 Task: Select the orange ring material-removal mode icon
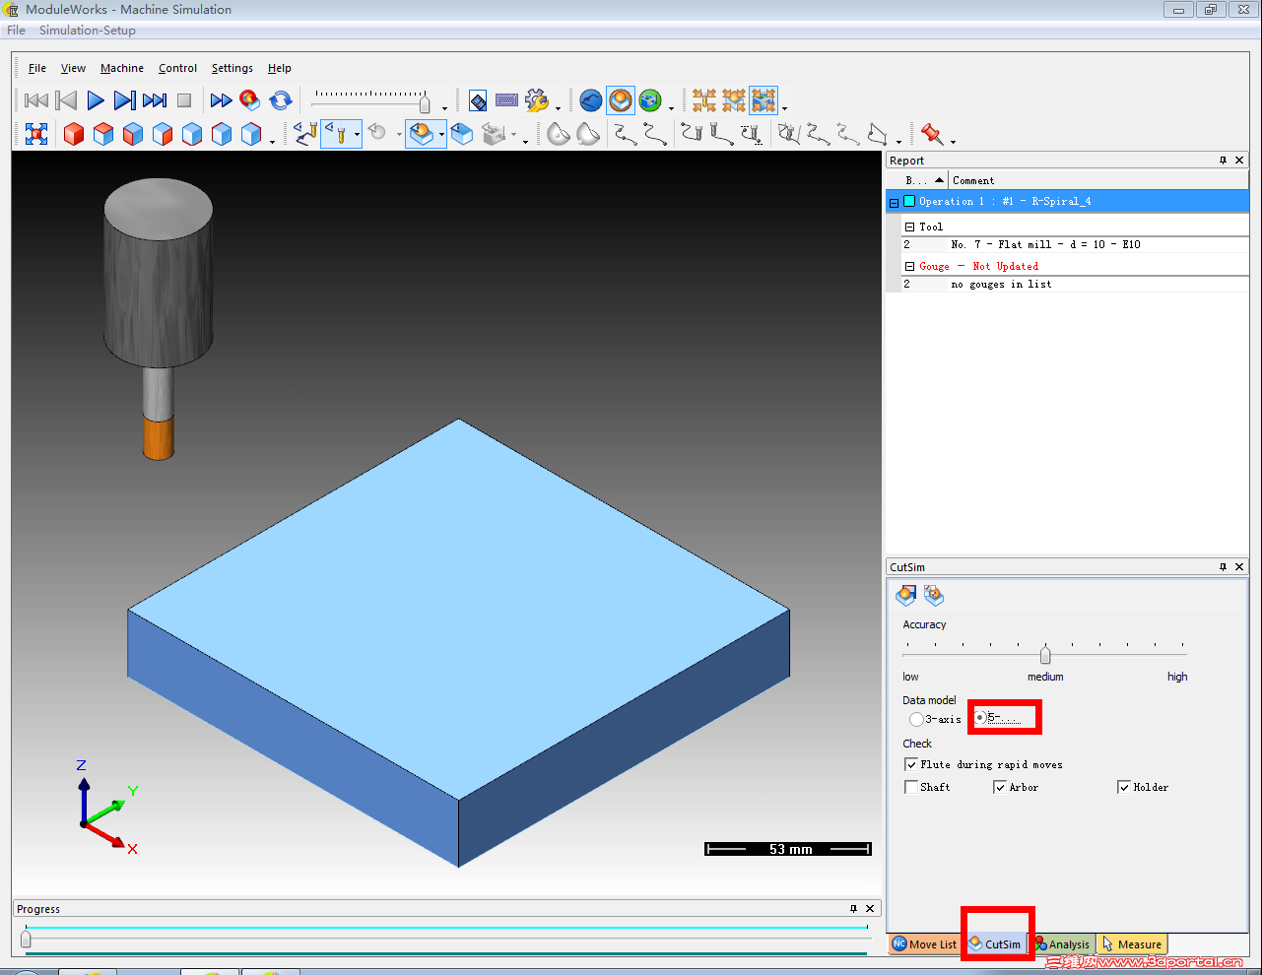(621, 100)
